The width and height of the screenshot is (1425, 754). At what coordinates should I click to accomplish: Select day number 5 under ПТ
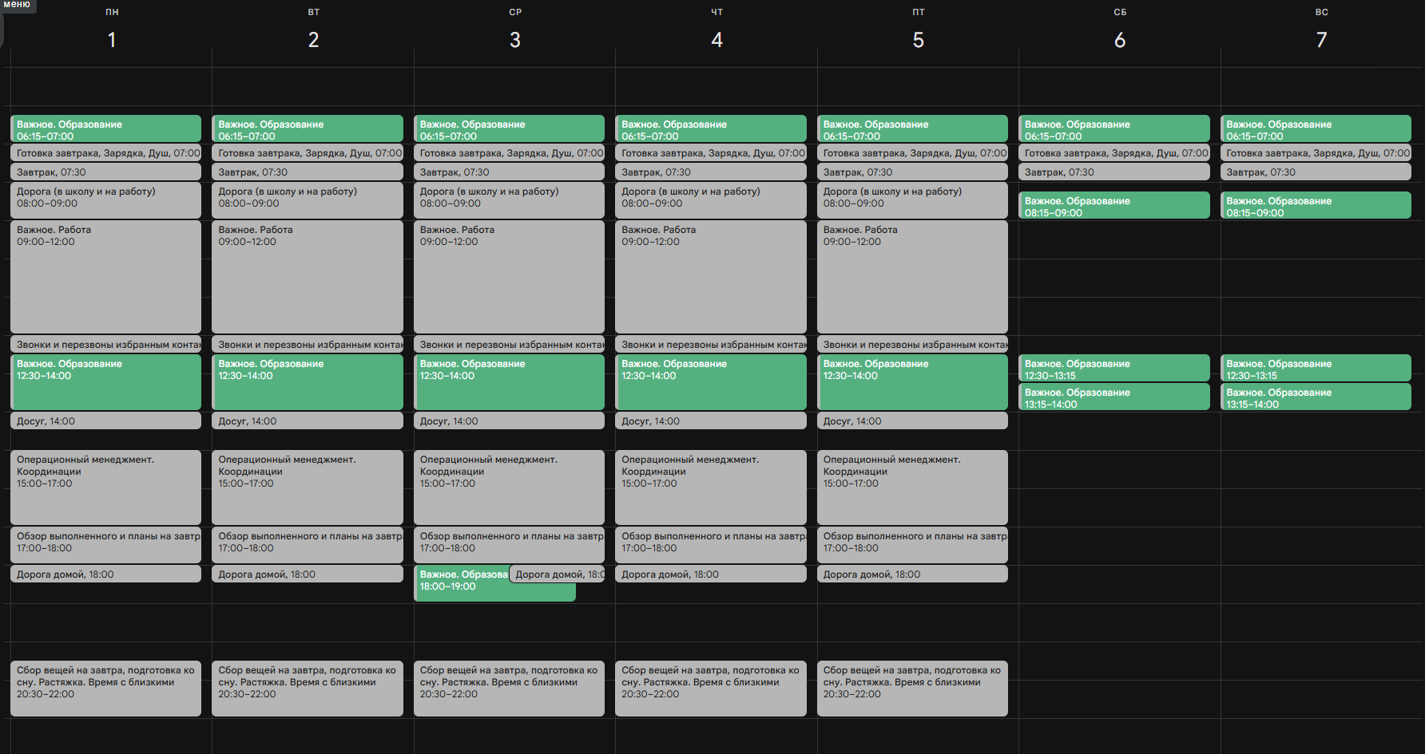(919, 40)
